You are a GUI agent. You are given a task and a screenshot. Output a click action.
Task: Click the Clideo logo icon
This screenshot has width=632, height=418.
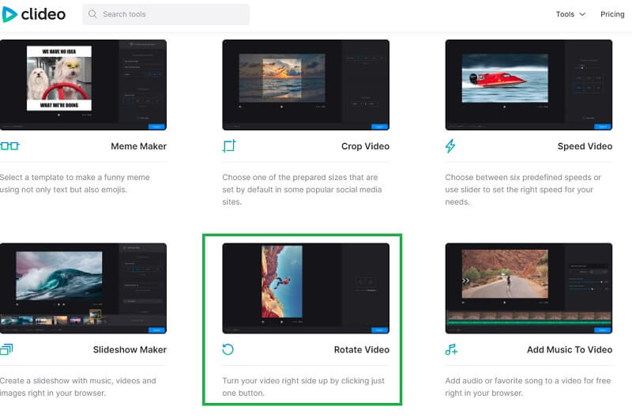coord(11,14)
